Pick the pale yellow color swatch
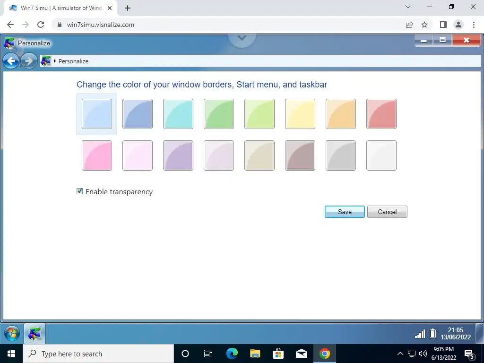484x363 pixels. click(x=300, y=114)
